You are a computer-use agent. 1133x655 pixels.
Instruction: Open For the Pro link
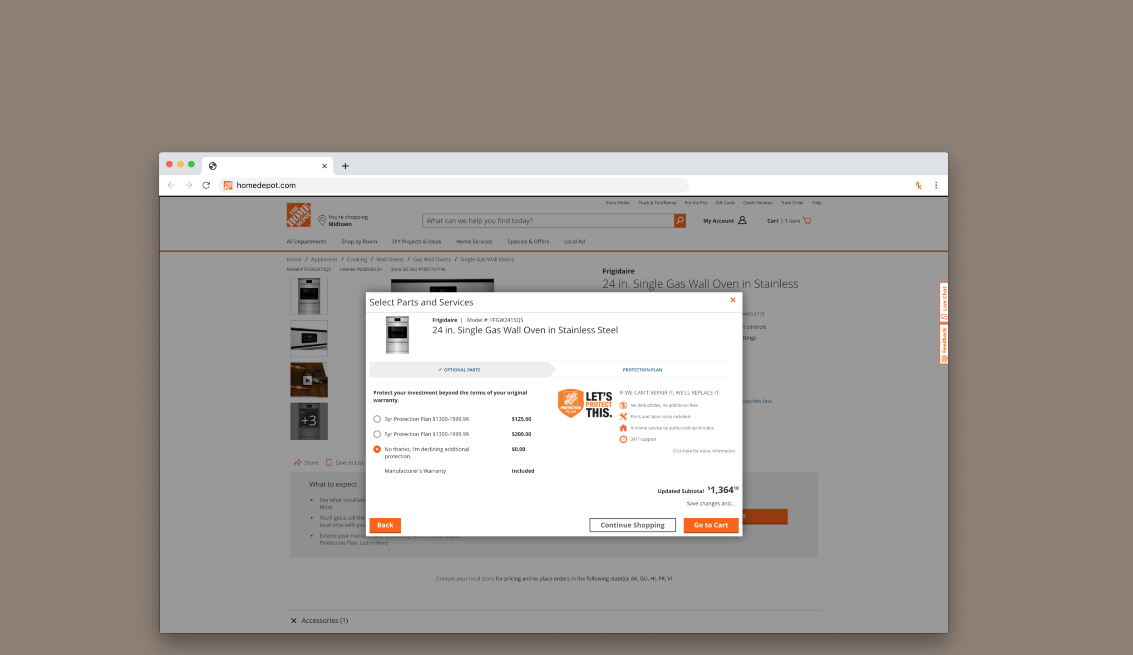tap(696, 203)
